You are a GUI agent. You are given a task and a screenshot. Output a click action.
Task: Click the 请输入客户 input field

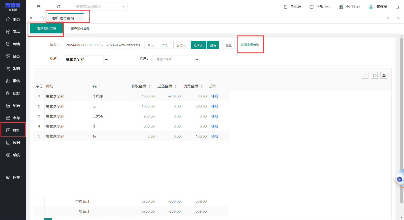(x=173, y=59)
